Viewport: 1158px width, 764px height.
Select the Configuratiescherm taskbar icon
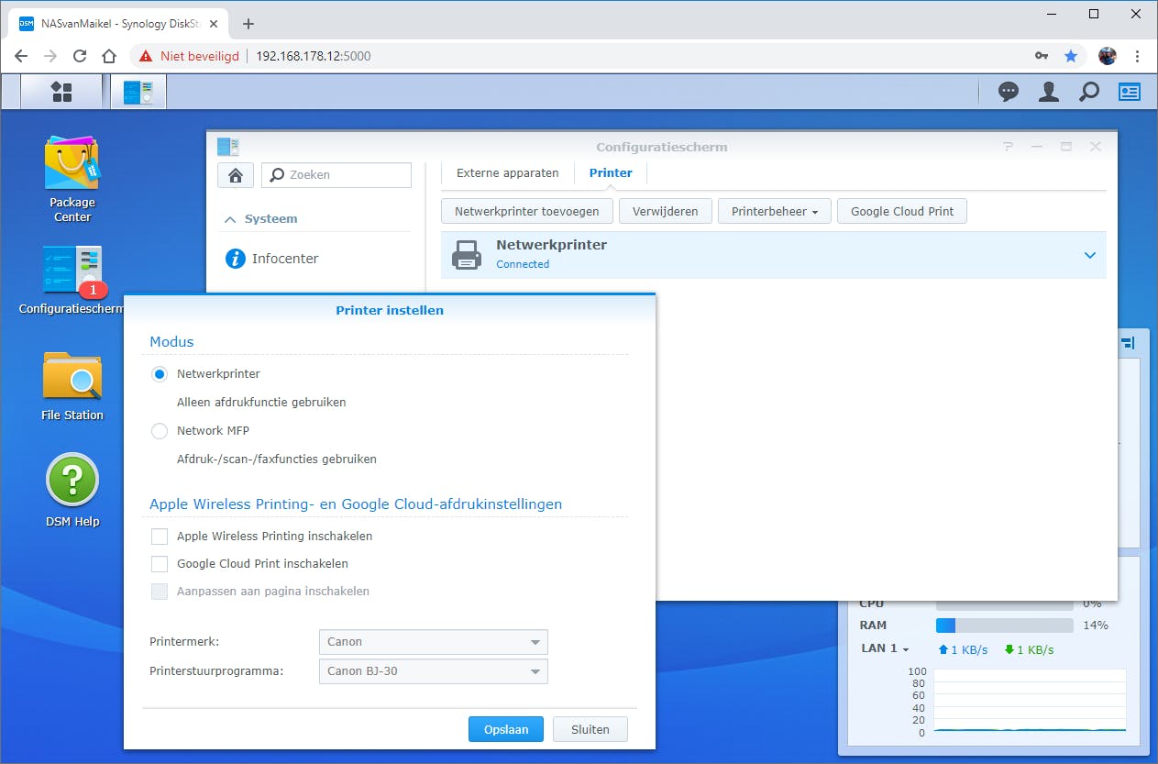click(x=138, y=92)
